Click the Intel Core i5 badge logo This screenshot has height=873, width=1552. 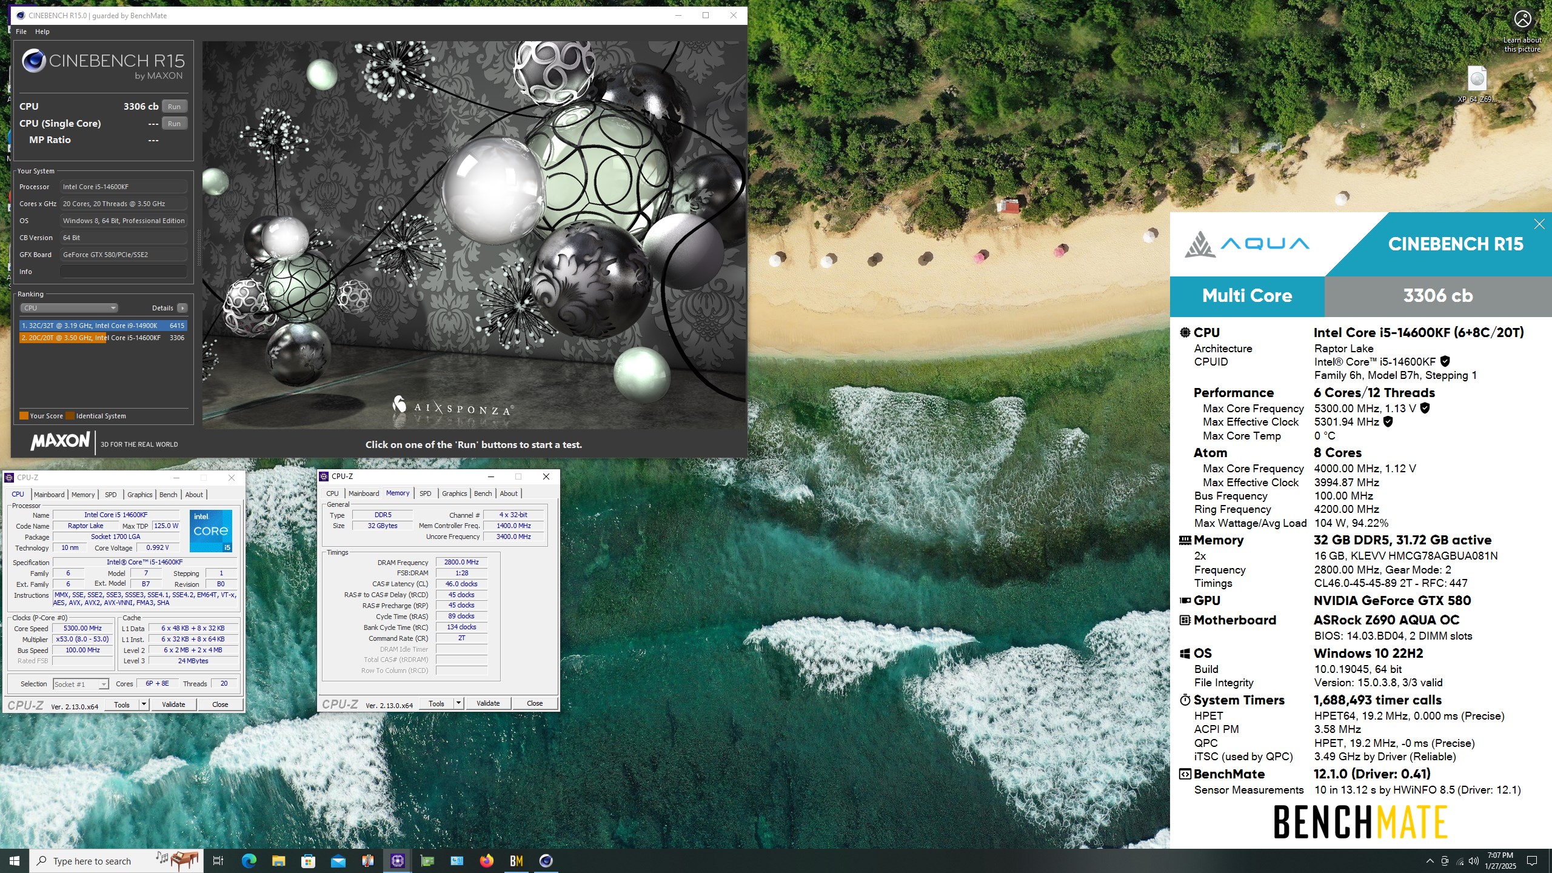(211, 530)
